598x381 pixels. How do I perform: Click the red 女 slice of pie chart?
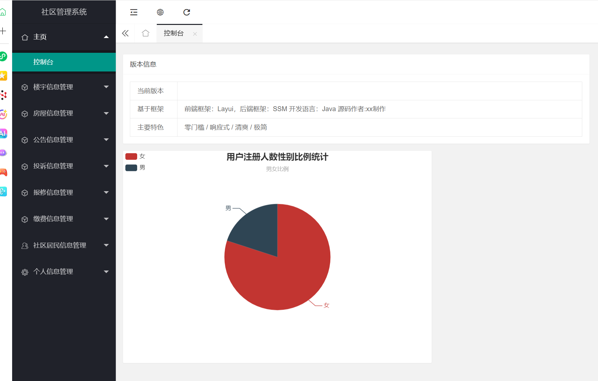pos(289,275)
